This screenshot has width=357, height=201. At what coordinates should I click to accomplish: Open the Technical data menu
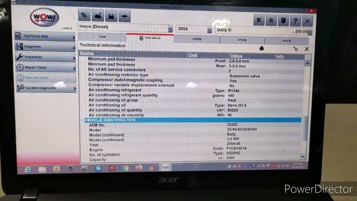[45, 36]
